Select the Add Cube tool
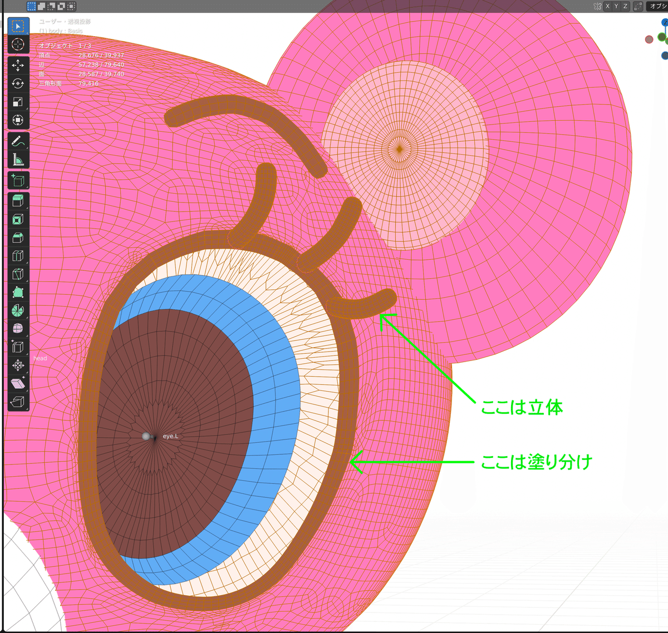The height and width of the screenshot is (633, 668). [x=18, y=181]
